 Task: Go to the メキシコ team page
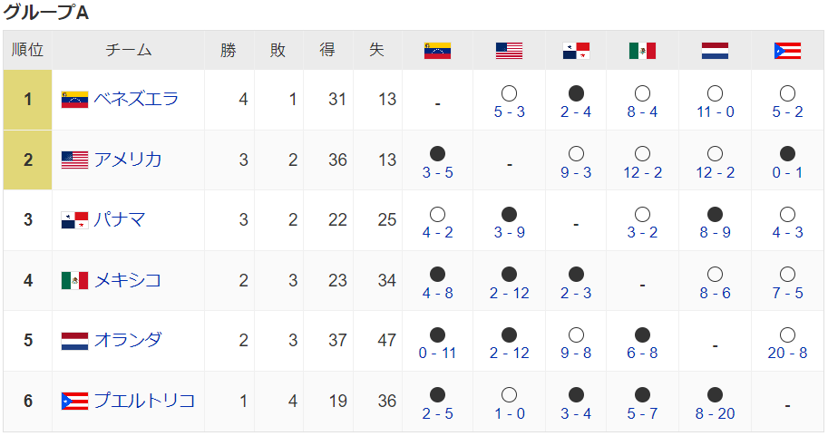[x=128, y=280]
